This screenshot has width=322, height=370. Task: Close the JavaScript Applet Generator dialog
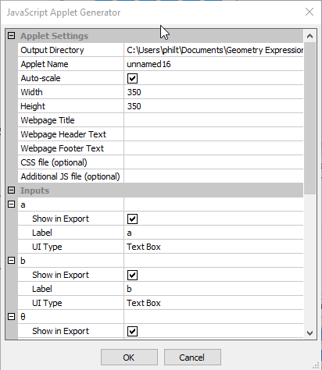(x=309, y=12)
